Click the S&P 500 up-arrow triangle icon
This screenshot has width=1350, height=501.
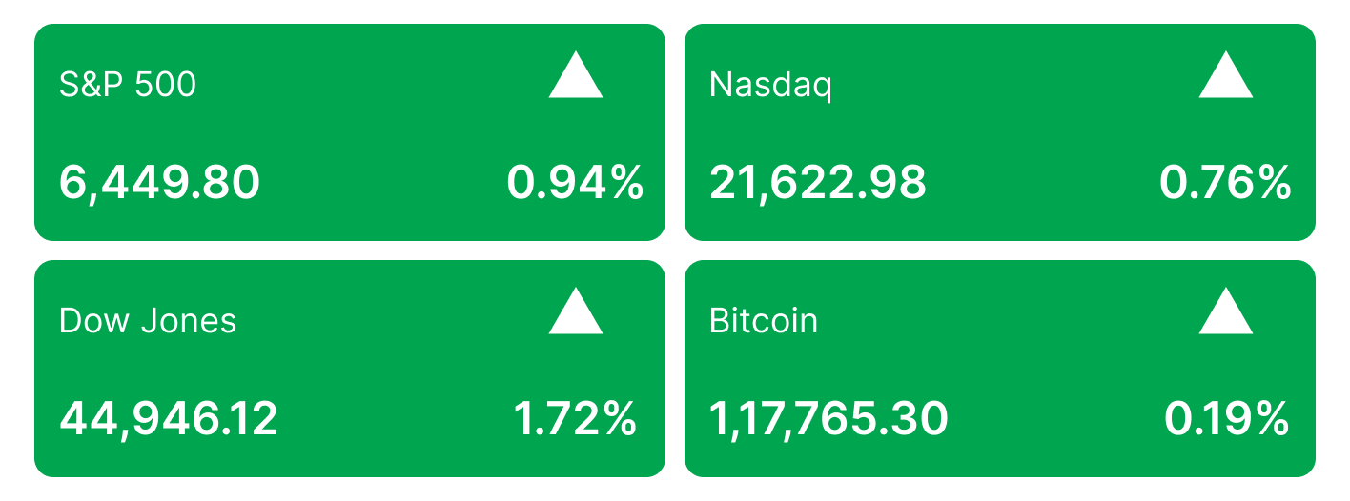[x=576, y=75]
